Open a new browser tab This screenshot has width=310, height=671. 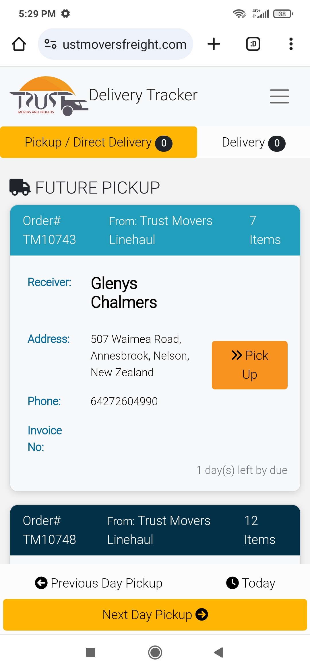click(214, 44)
